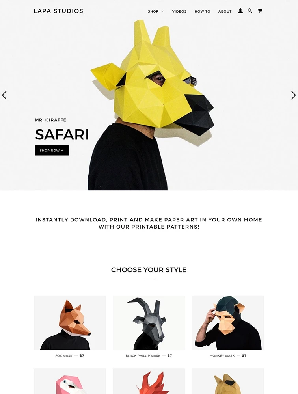Viewport: 298px width, 394px height.
Task: Open the Videos menu item
Action: 179,11
